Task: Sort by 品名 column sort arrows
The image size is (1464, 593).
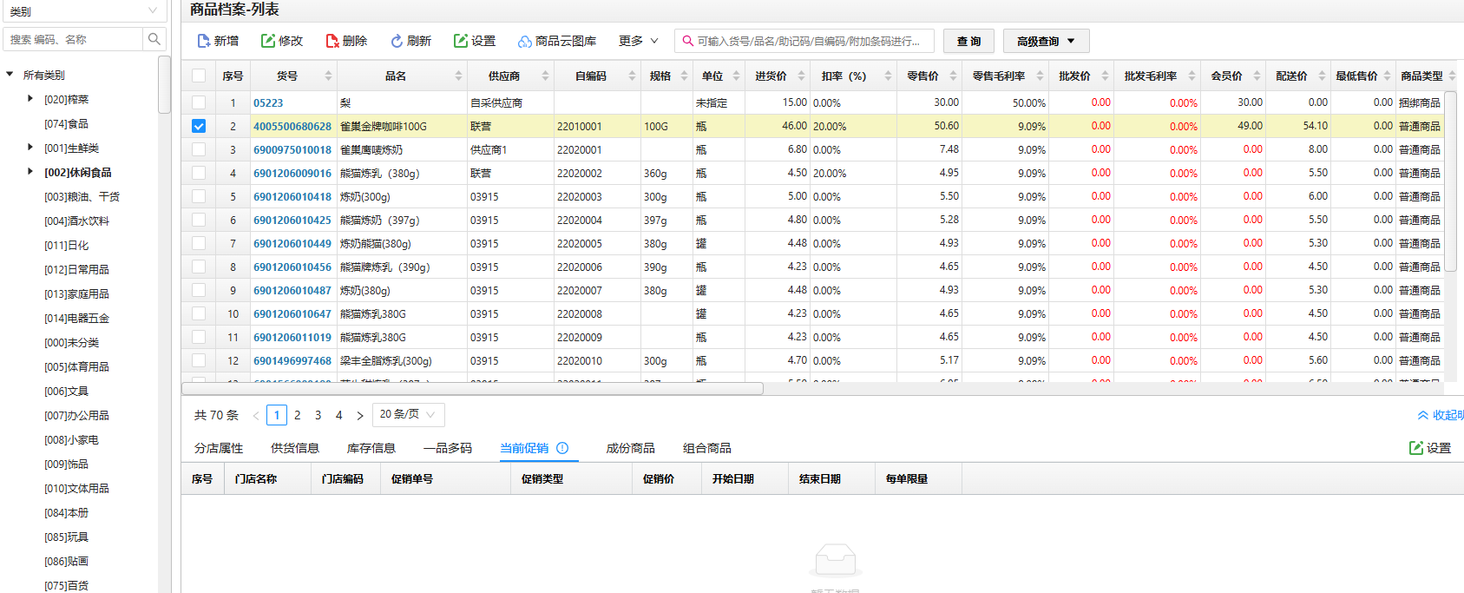Action: point(458,76)
